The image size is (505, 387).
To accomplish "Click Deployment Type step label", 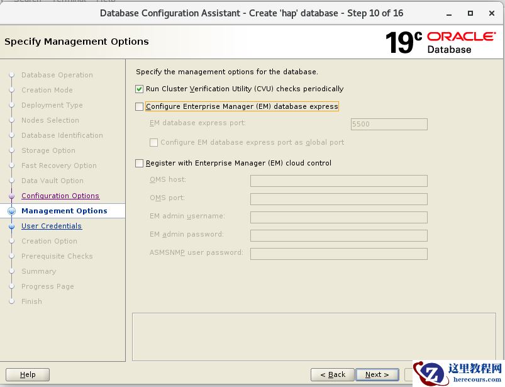I will [52, 105].
